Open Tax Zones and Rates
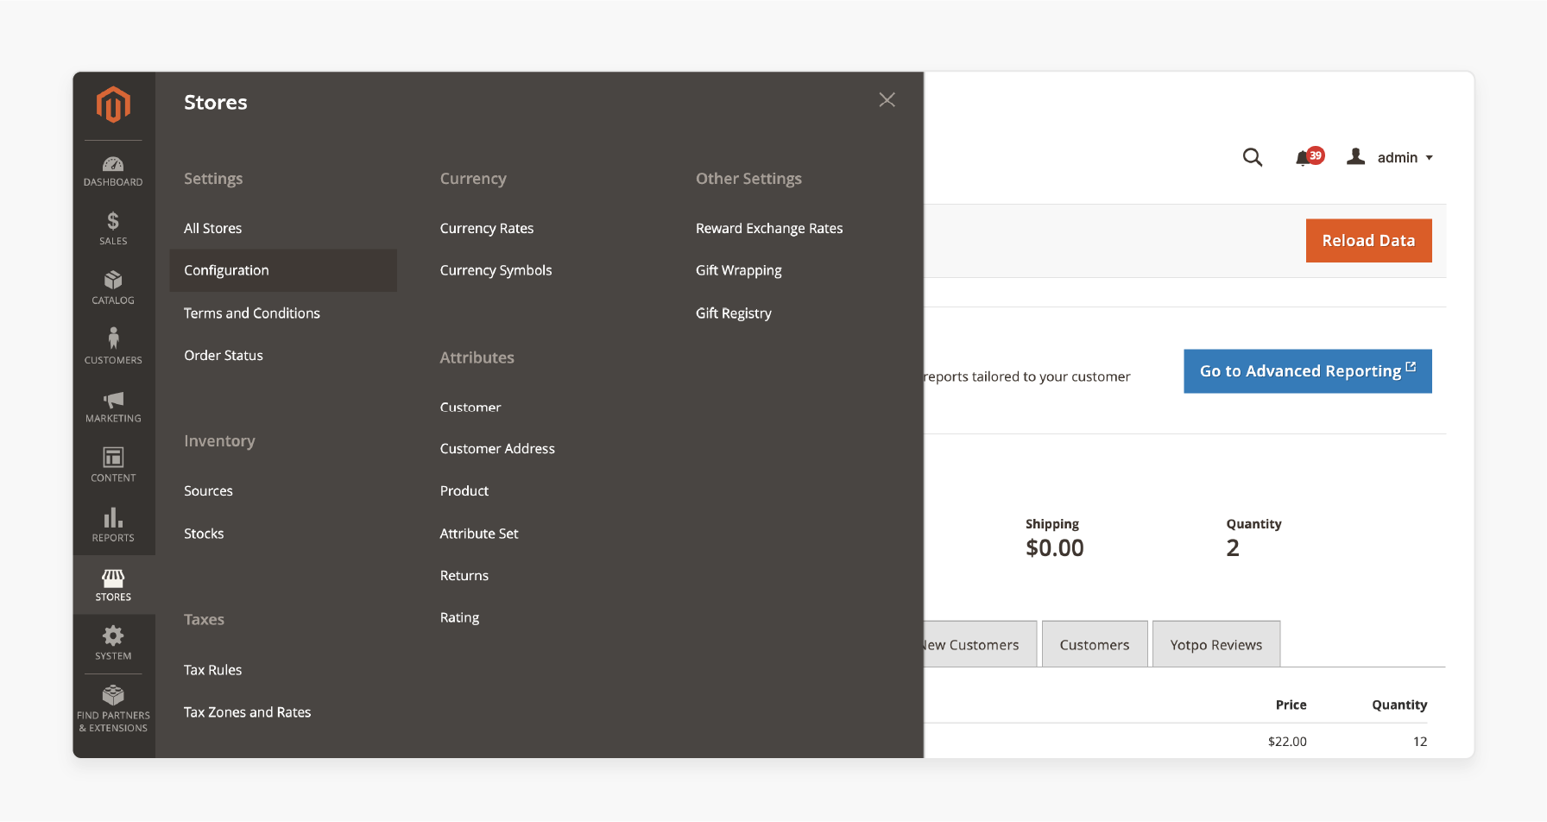This screenshot has width=1547, height=822. [x=247, y=711]
